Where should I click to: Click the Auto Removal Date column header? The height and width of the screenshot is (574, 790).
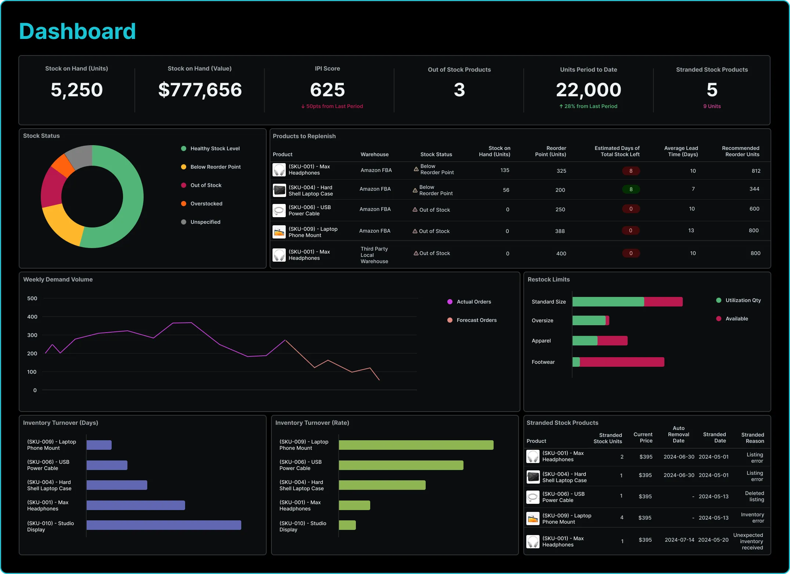pyautogui.click(x=679, y=434)
